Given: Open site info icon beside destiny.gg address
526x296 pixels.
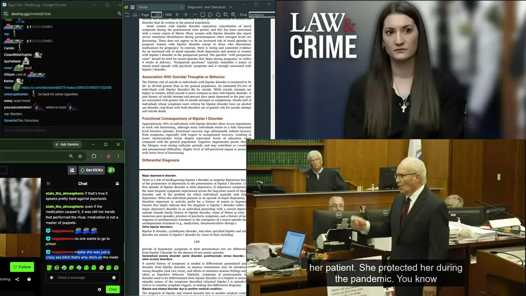Looking at the screenshot, I should pos(5,14).
